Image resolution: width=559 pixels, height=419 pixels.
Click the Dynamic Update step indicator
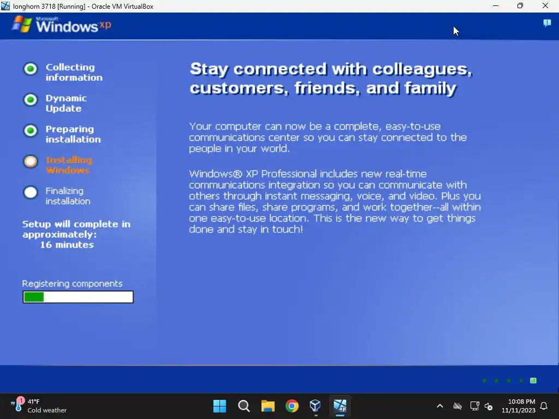point(31,100)
